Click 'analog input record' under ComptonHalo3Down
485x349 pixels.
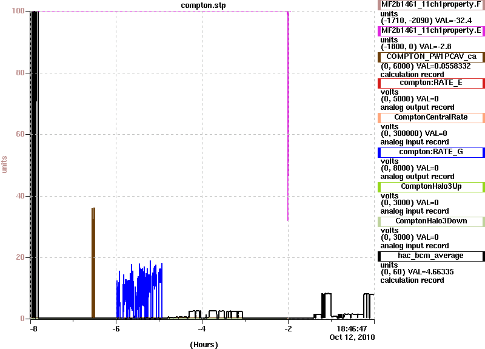[415, 246]
